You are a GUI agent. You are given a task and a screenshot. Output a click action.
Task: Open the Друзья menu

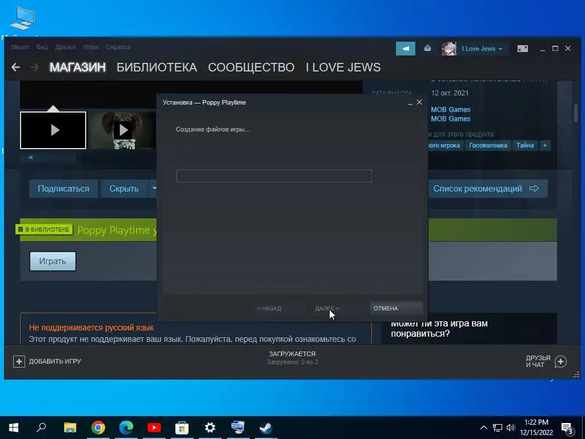pyautogui.click(x=65, y=47)
